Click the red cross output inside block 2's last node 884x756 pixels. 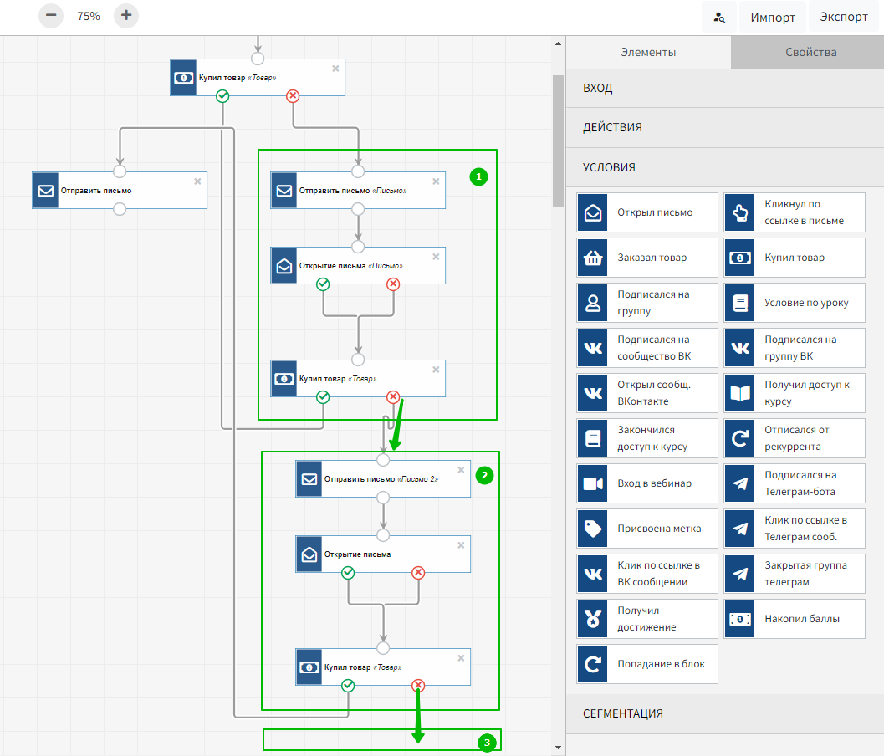tap(418, 686)
